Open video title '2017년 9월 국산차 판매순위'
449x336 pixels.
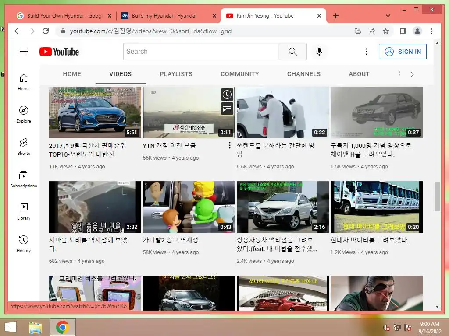87,150
